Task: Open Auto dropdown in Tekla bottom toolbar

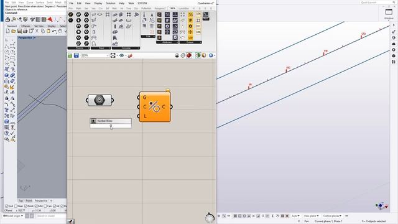Action: coord(295,216)
